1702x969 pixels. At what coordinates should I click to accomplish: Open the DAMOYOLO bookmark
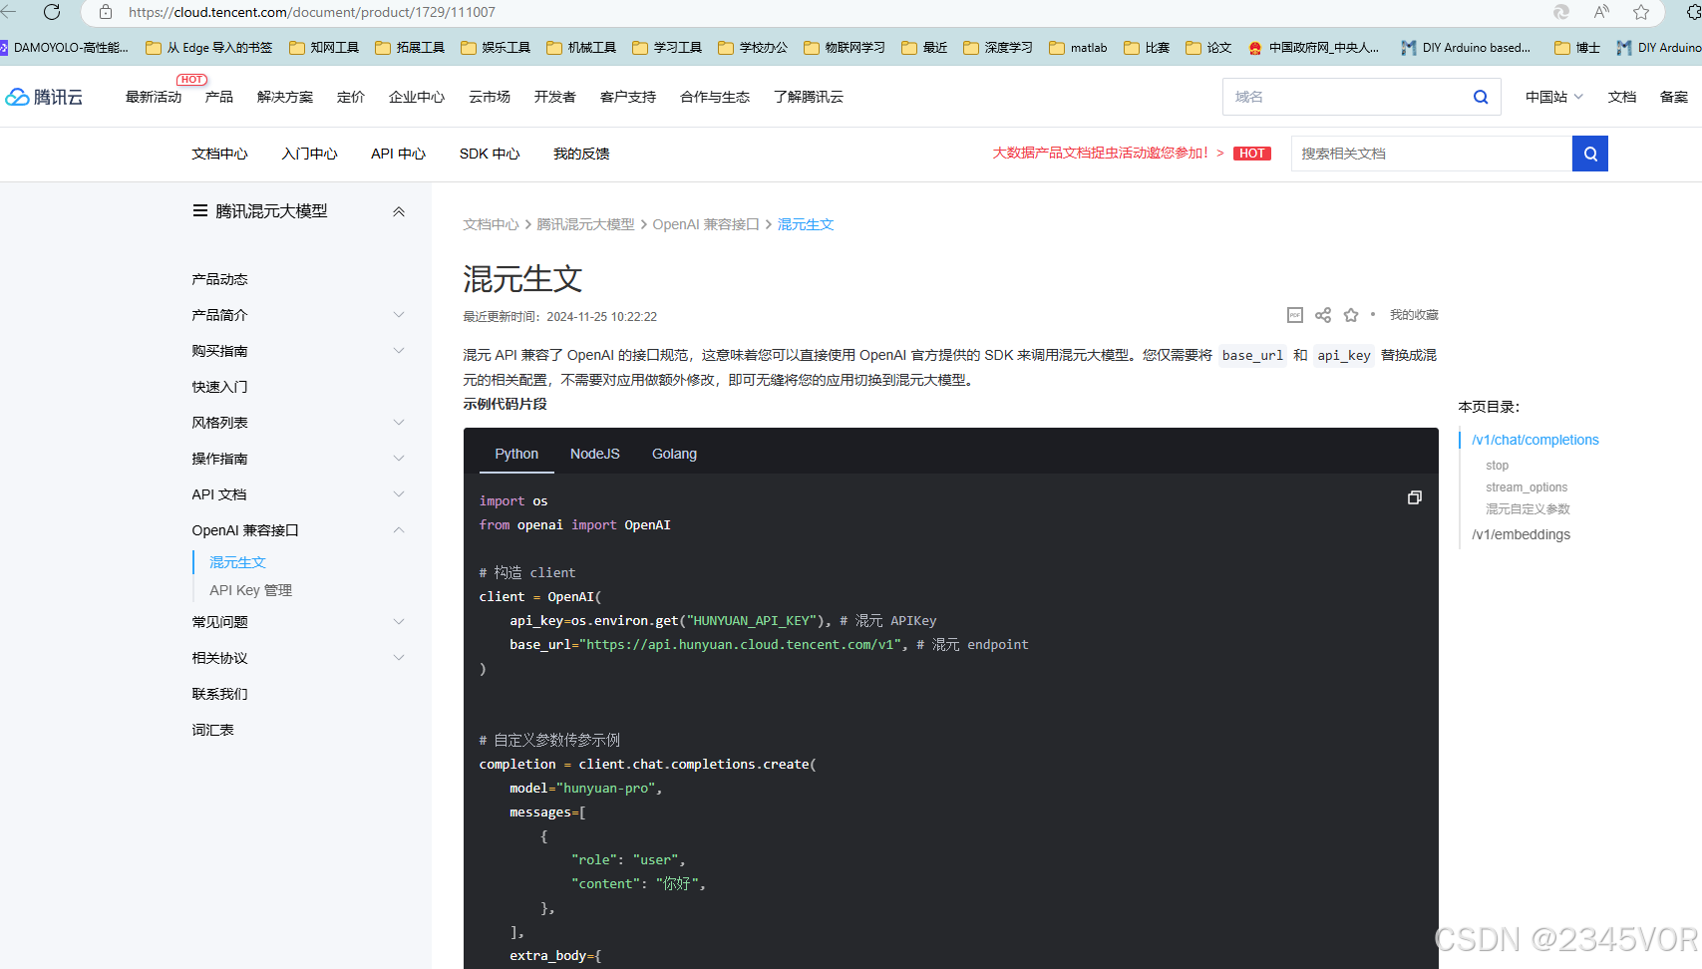[x=64, y=48]
